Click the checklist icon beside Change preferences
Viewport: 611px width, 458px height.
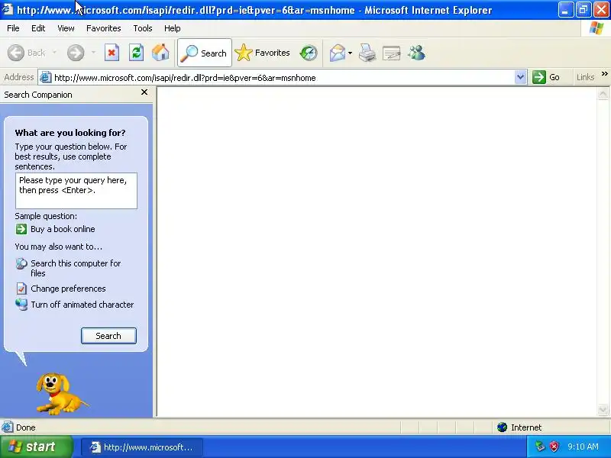(21, 289)
